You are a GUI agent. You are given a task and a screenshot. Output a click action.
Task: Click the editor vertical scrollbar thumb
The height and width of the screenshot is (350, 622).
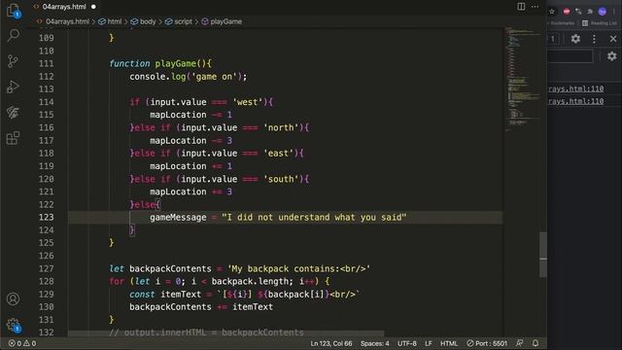(x=543, y=255)
